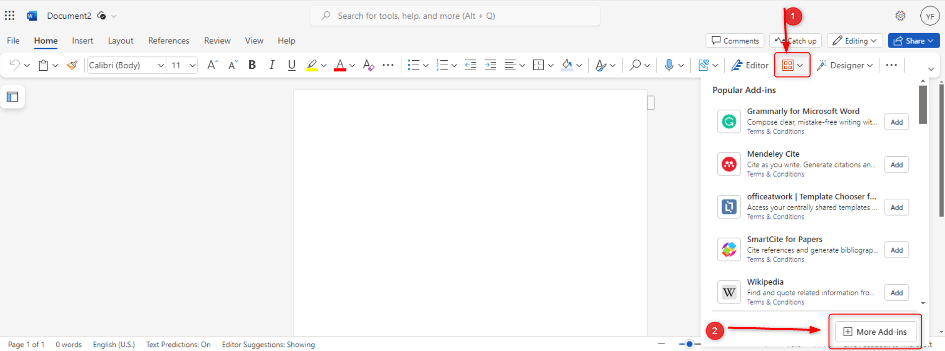Screen dimensions: 945x351
Task: Add Grammarly for Microsoft Word
Action: click(897, 122)
